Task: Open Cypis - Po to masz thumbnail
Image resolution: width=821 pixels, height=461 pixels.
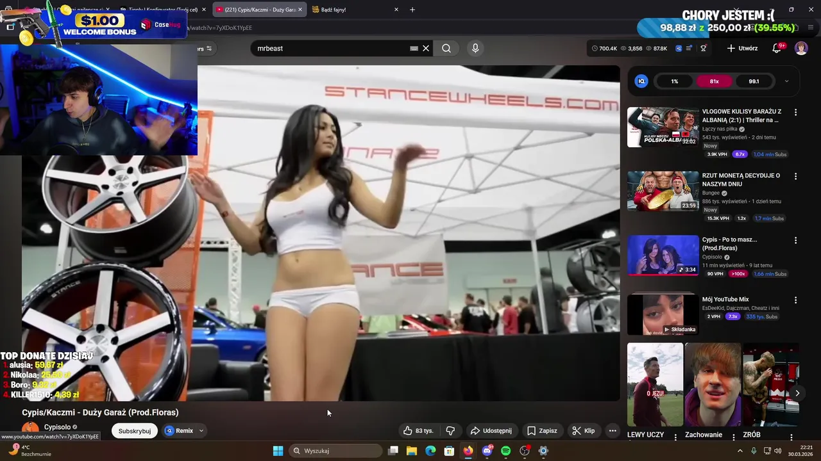Action: 663,255
